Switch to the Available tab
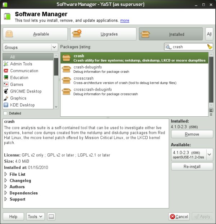Viewport: 216px width, 224px height. (x=35, y=34)
